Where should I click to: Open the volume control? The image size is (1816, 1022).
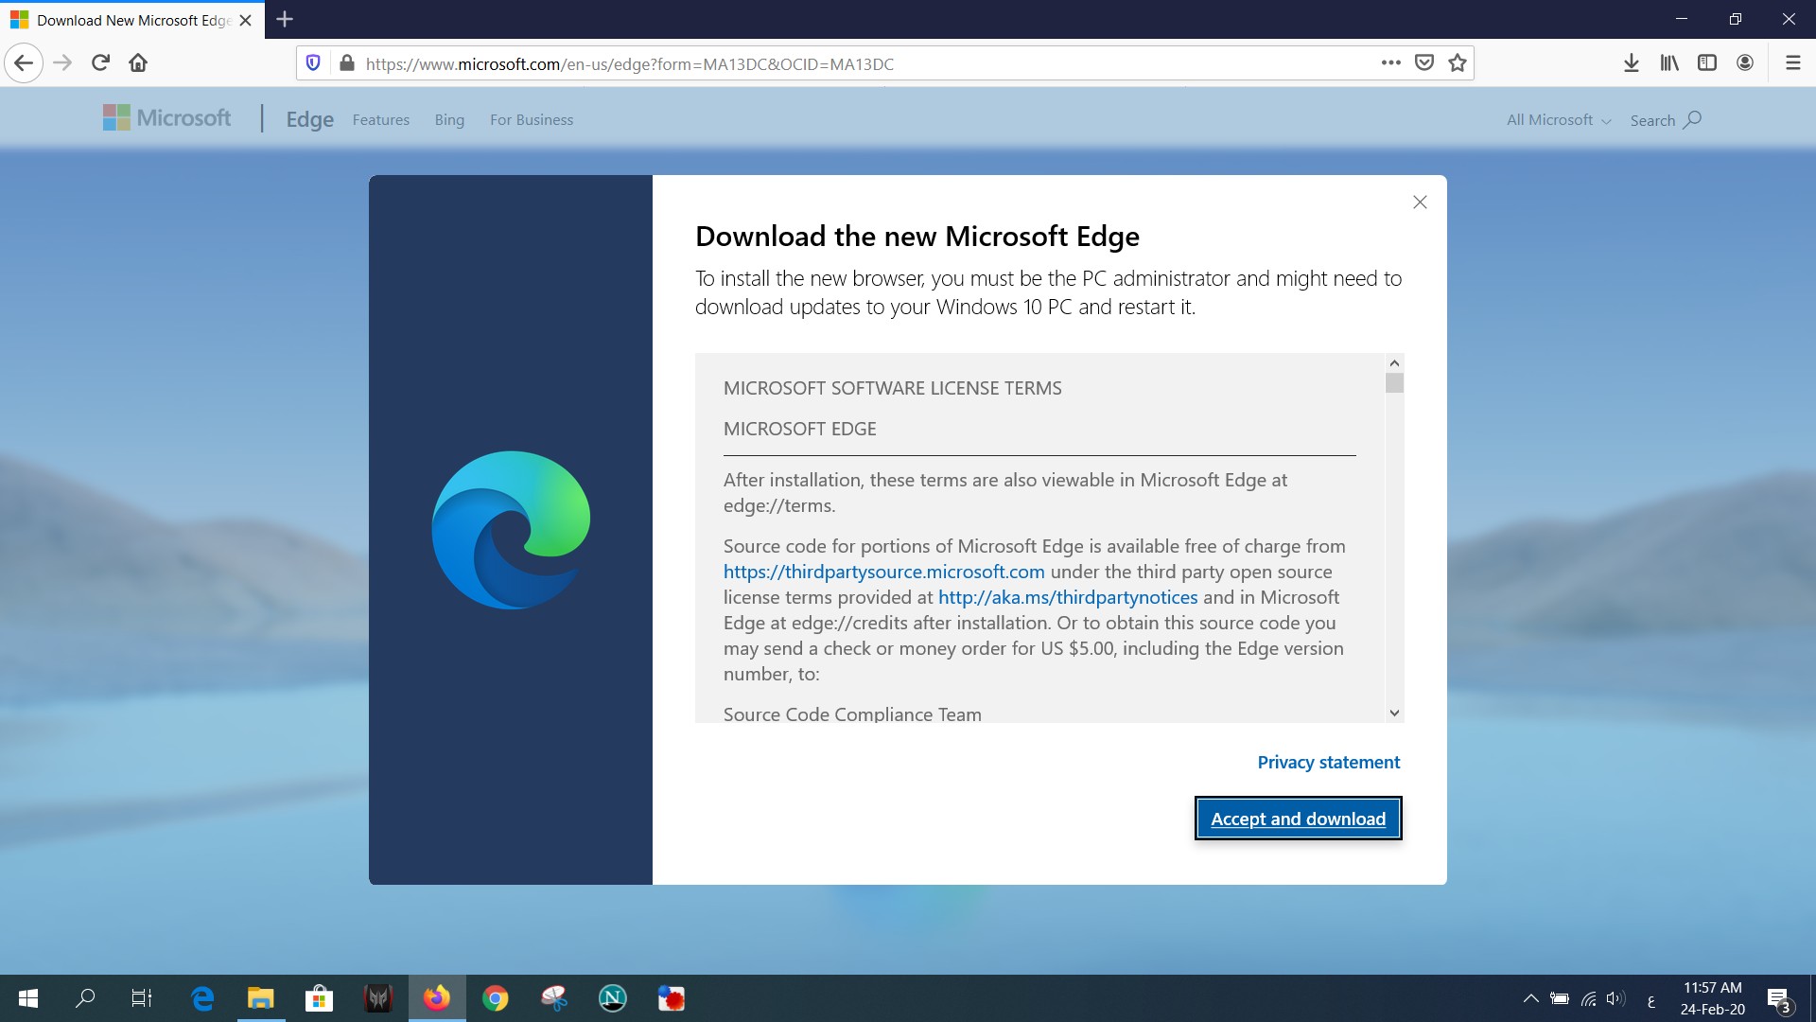(1616, 998)
